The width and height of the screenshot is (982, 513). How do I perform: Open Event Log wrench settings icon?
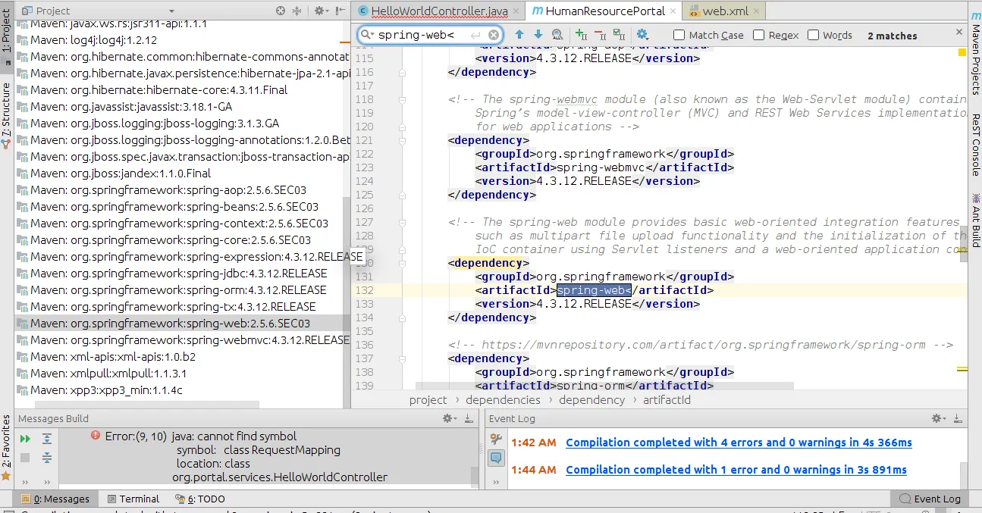coord(496,439)
